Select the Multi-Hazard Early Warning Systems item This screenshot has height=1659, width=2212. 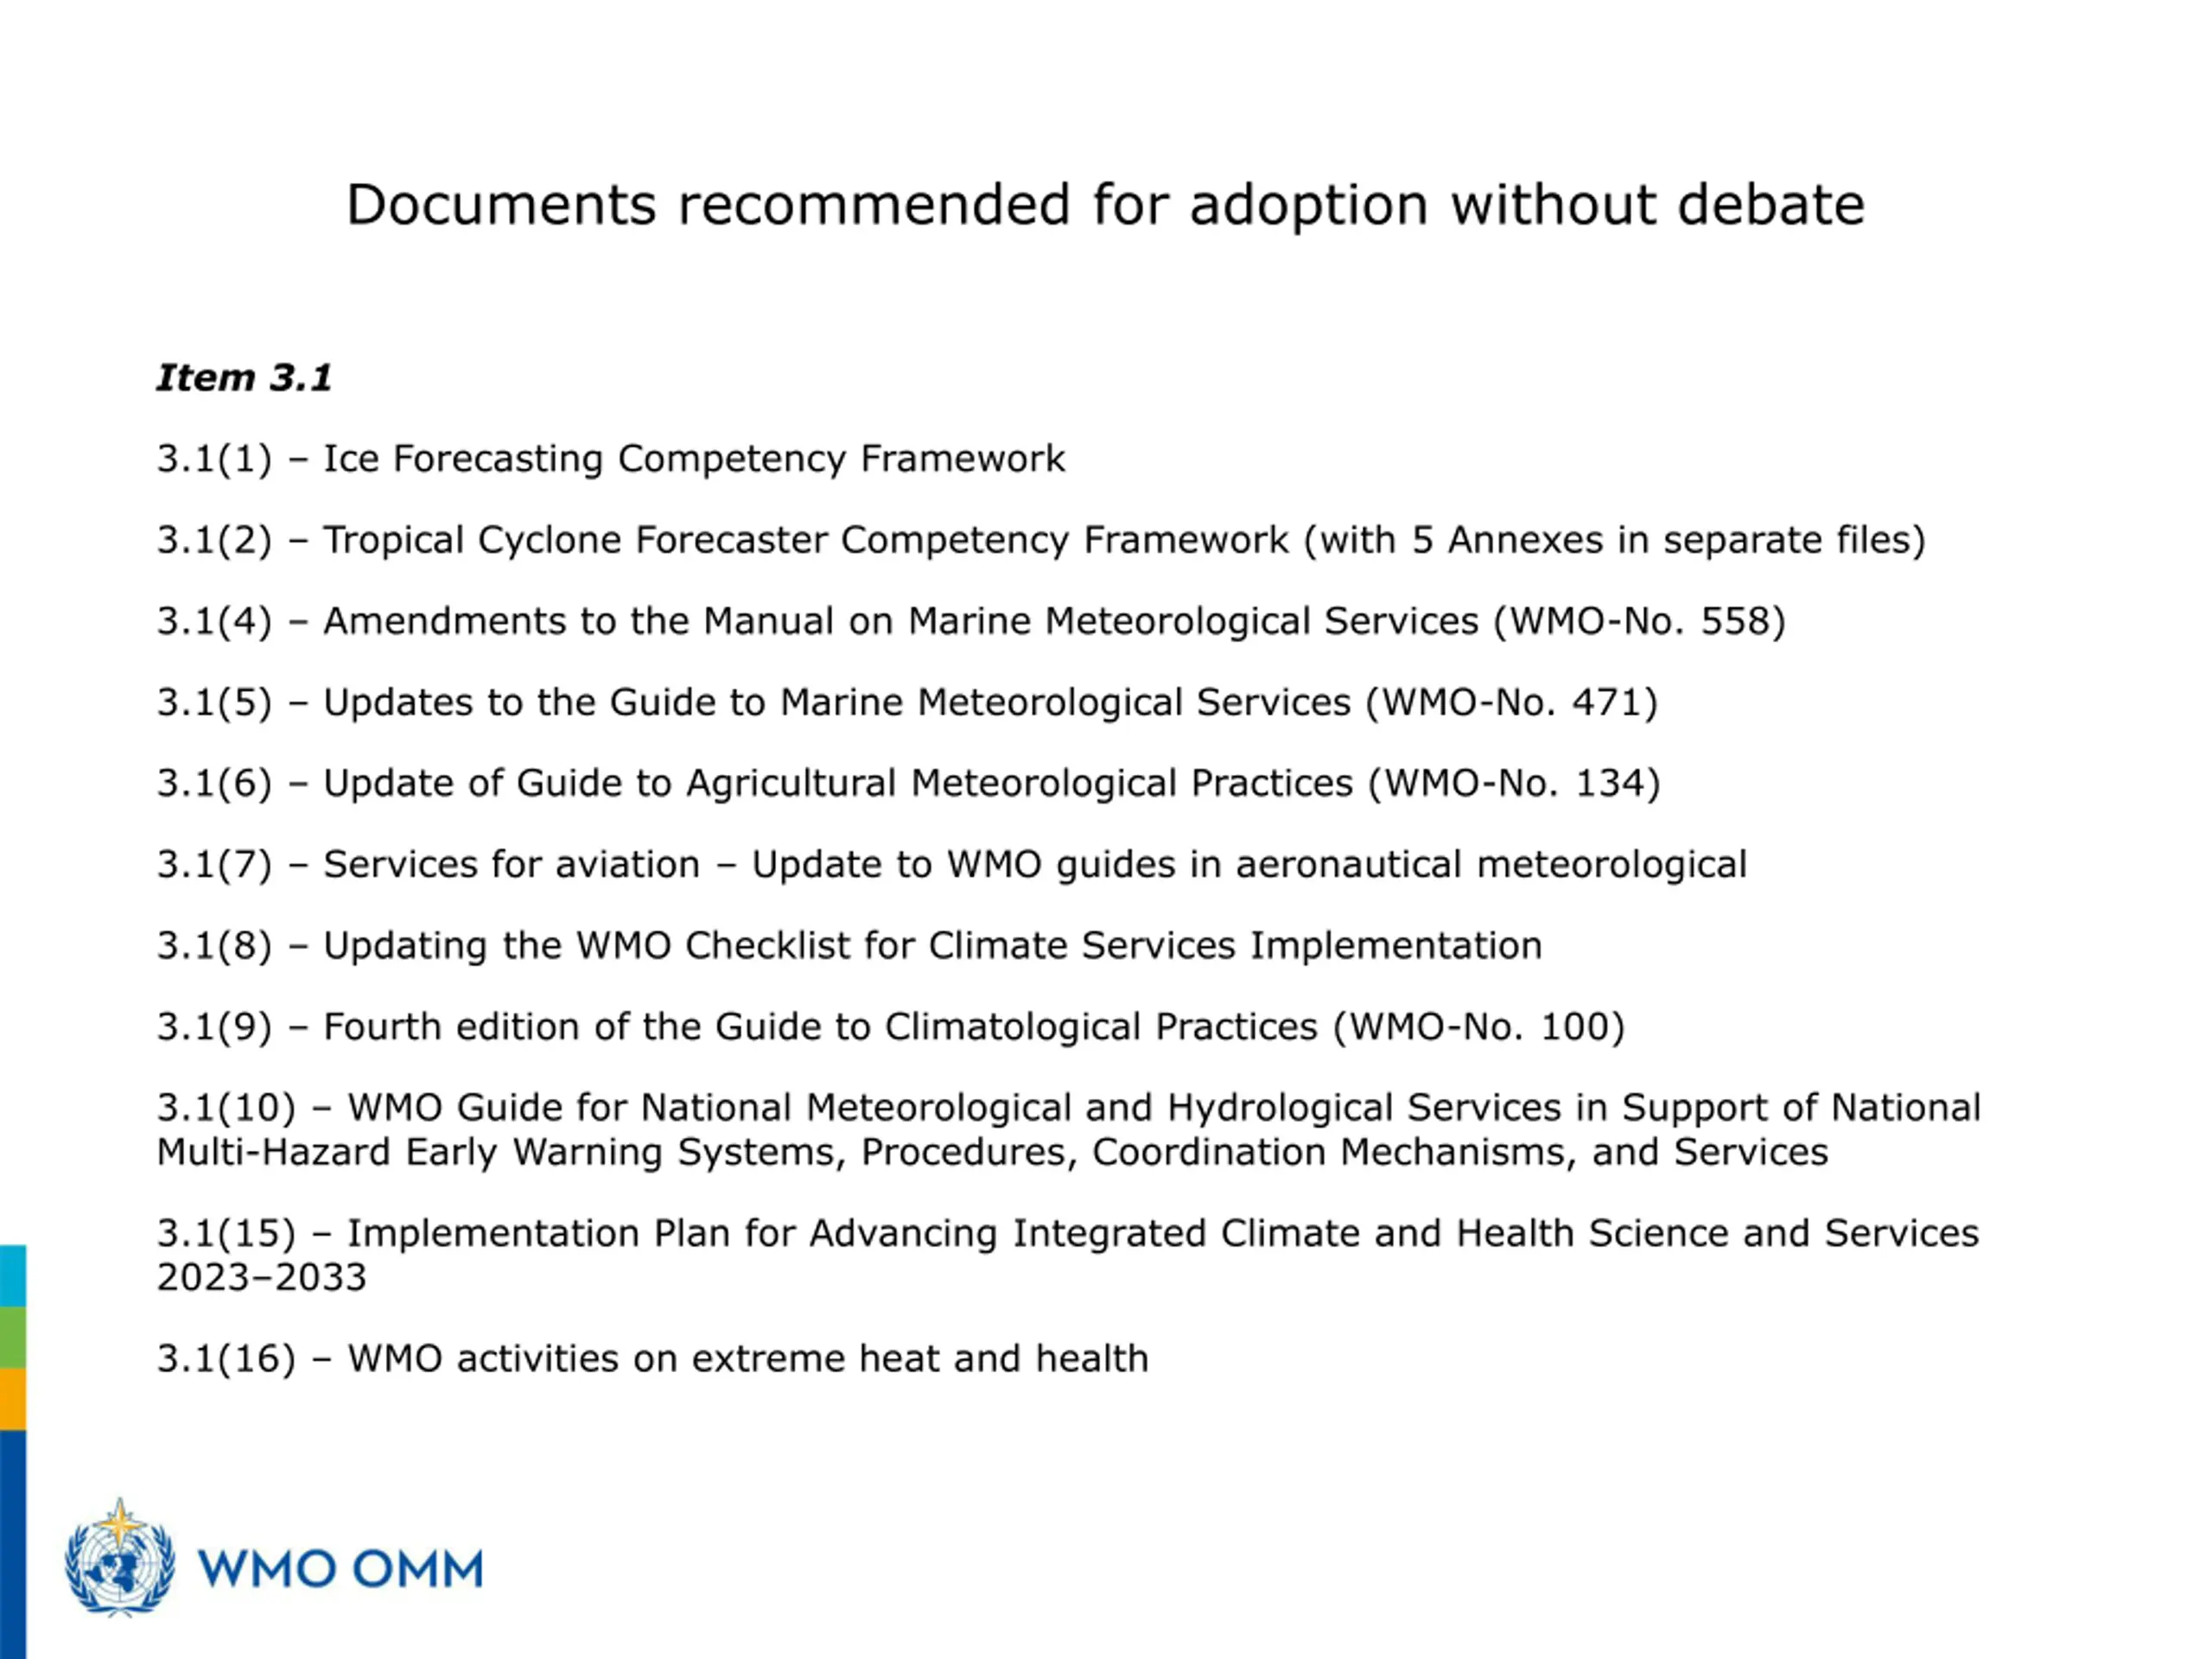1068,1129
